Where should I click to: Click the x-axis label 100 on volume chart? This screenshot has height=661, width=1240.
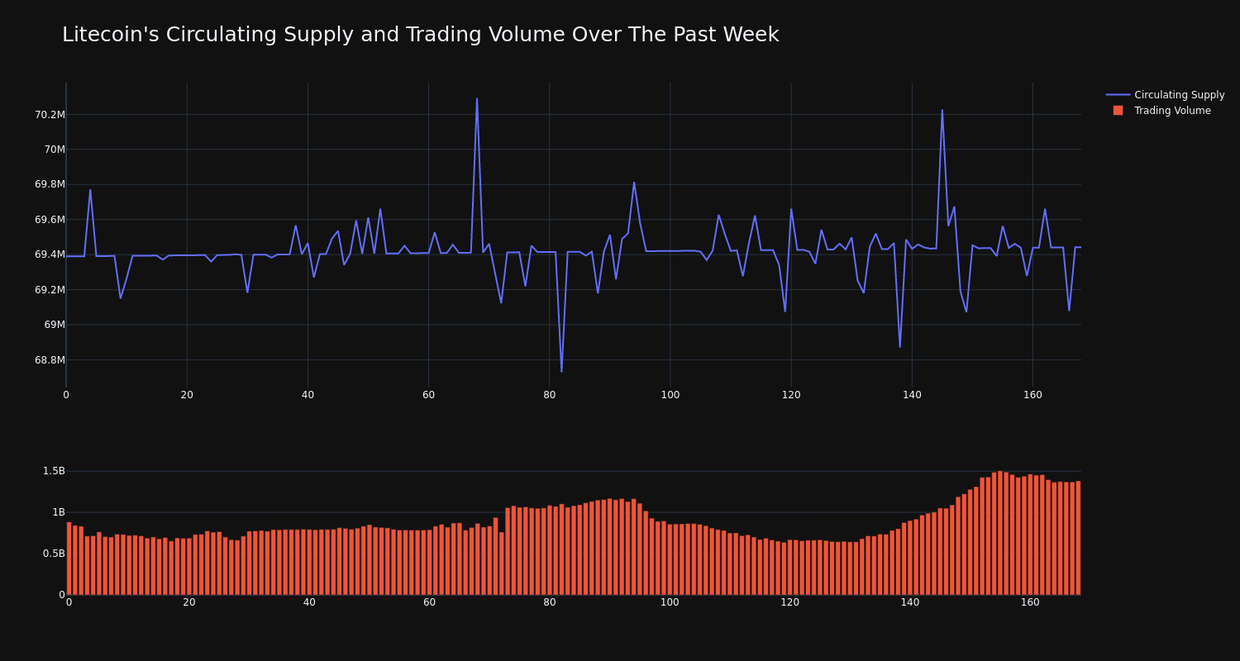pyautogui.click(x=670, y=602)
